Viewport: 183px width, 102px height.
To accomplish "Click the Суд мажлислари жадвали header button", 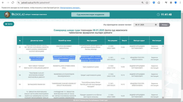I will [90, 14].
